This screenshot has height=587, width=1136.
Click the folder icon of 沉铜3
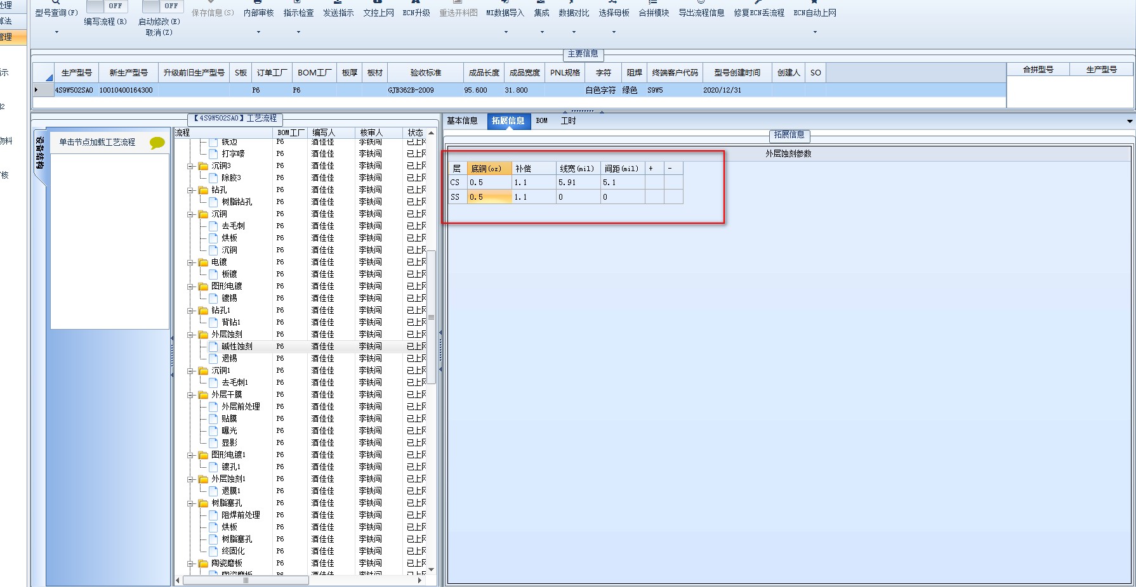[x=203, y=166]
